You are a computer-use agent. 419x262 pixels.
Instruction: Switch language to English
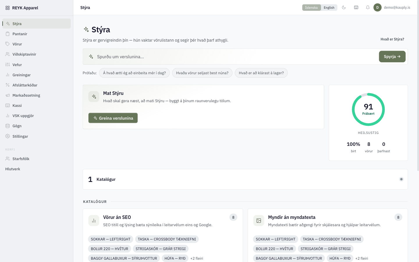[329, 8]
